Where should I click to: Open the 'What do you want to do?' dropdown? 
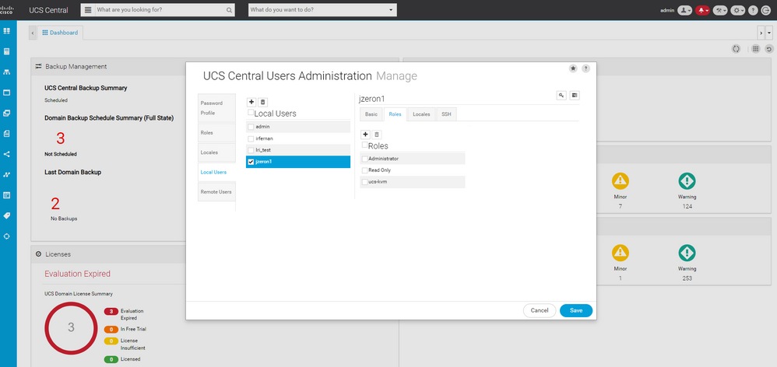pos(322,10)
